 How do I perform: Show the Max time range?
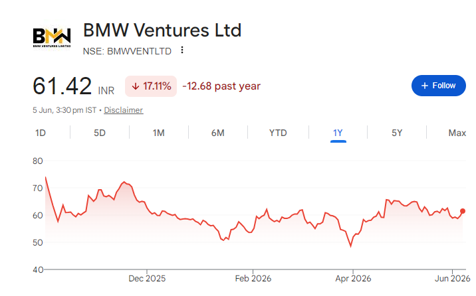pyautogui.click(x=457, y=133)
